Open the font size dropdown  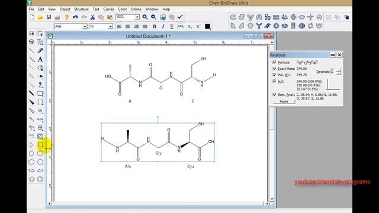pos(110,26)
